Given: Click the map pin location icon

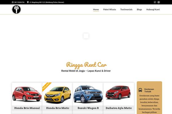Looking at the screenshot, I should [x=28, y=2].
